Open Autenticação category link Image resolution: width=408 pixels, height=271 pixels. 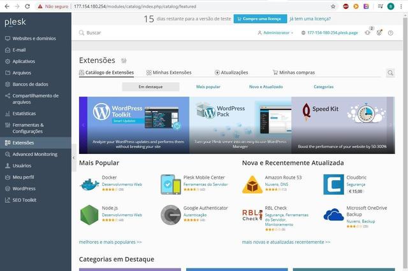point(195,215)
